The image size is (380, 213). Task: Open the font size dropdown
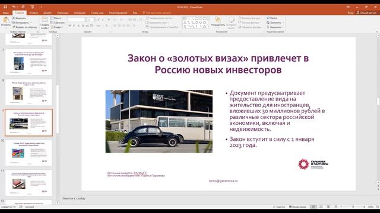(95, 20)
